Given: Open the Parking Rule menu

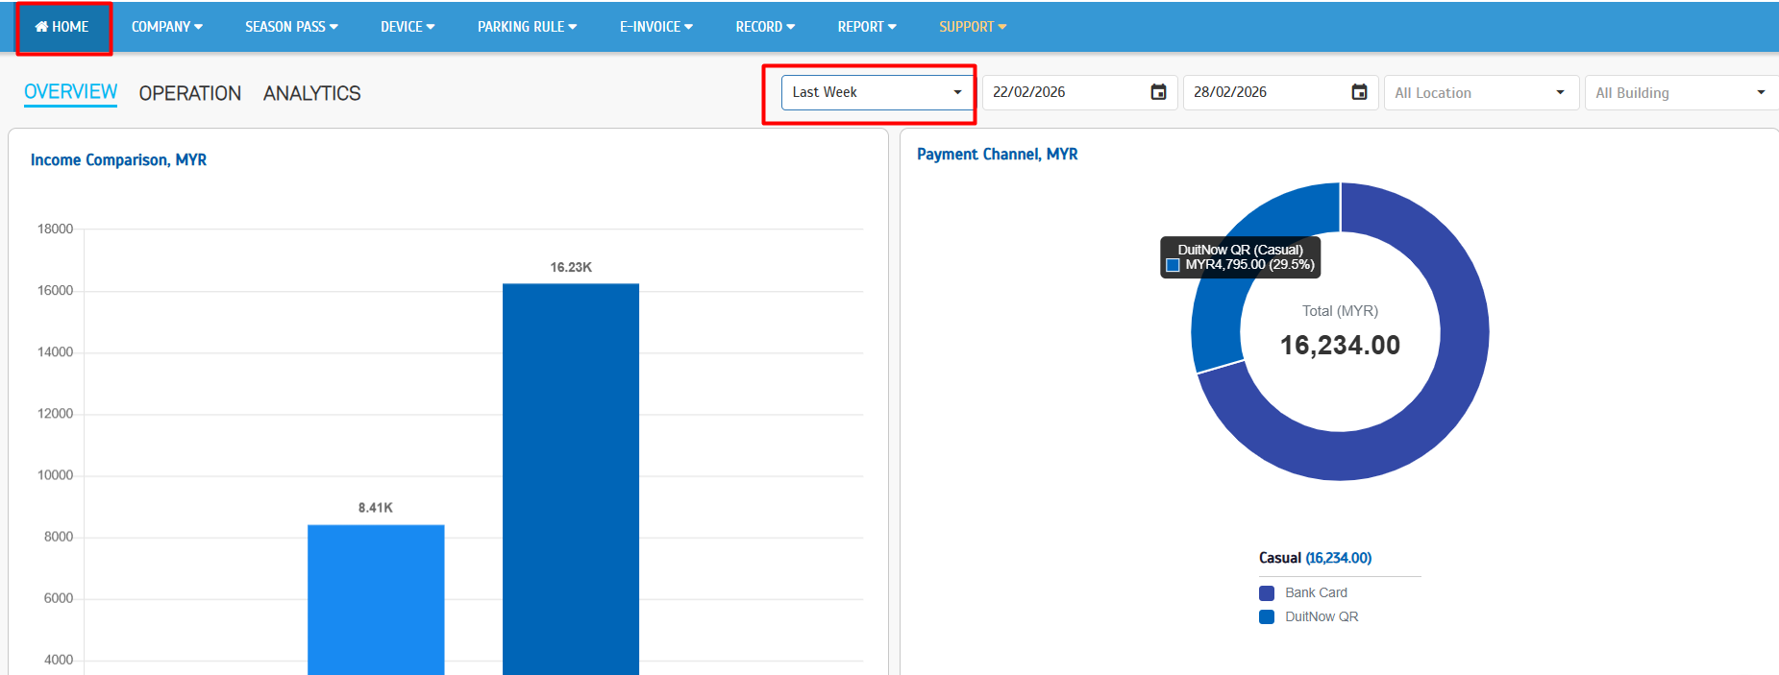Looking at the screenshot, I should pyautogui.click(x=527, y=27).
